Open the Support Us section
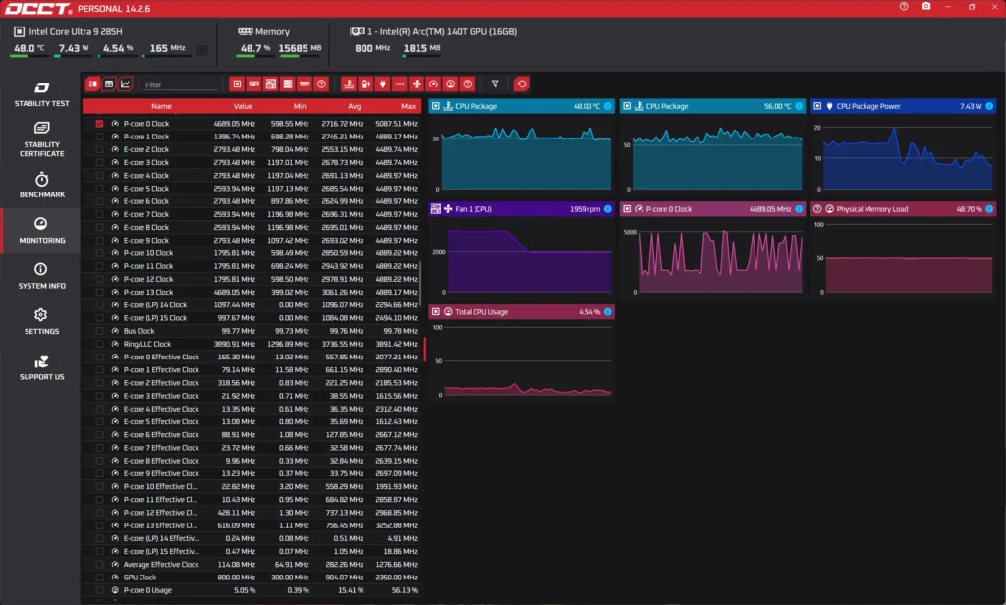The height and width of the screenshot is (605, 1006). pyautogui.click(x=41, y=367)
